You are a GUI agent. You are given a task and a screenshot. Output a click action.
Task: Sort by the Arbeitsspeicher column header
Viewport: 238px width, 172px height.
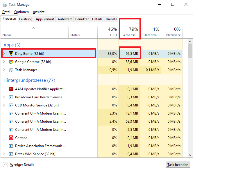click(129, 32)
